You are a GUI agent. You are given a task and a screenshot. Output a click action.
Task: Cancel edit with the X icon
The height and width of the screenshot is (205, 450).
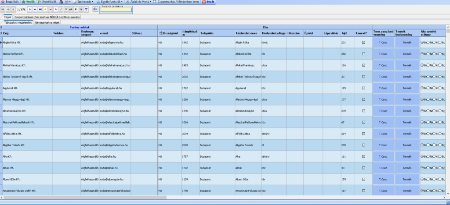[66, 10]
